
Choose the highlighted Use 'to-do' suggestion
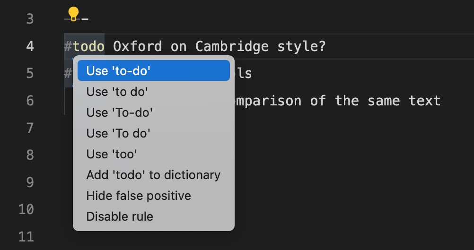click(154, 70)
